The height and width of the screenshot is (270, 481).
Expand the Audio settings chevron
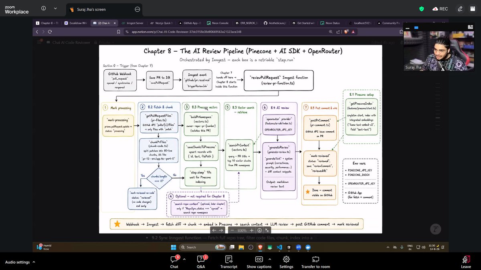[34, 262]
